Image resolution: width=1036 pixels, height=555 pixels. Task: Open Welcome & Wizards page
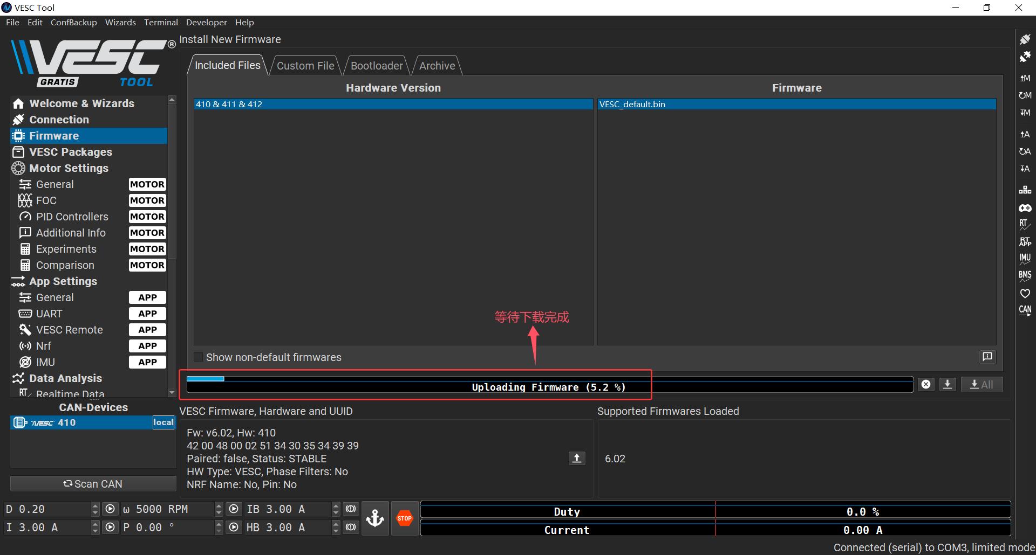click(x=89, y=103)
